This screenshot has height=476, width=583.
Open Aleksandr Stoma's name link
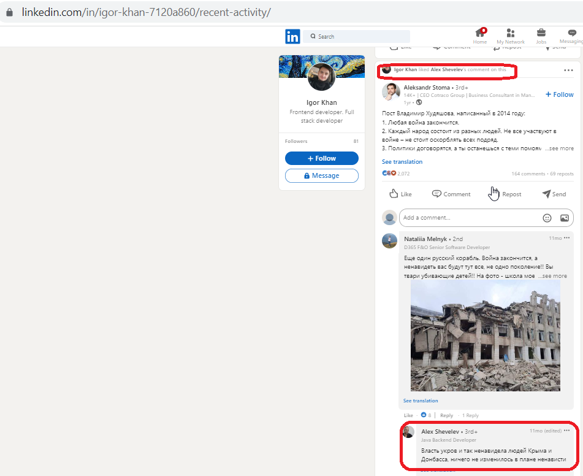tap(427, 88)
